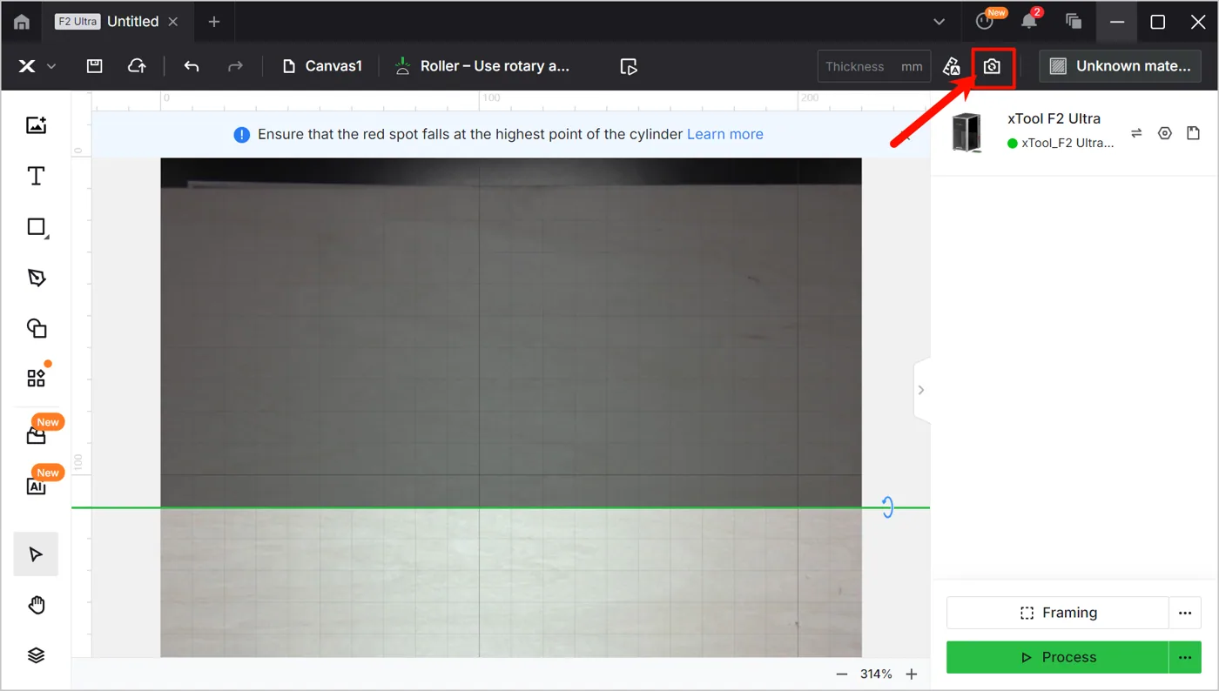Open xTool F2 Ultra device settings
Image resolution: width=1219 pixels, height=691 pixels.
point(1165,133)
